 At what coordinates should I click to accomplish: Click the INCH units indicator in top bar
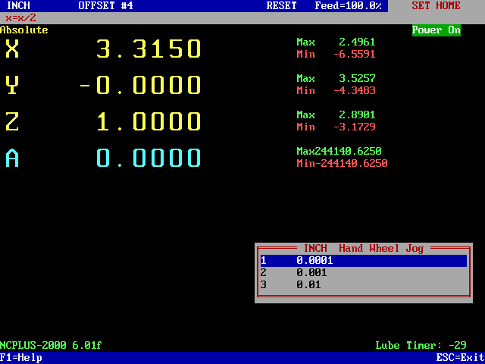(18, 5)
